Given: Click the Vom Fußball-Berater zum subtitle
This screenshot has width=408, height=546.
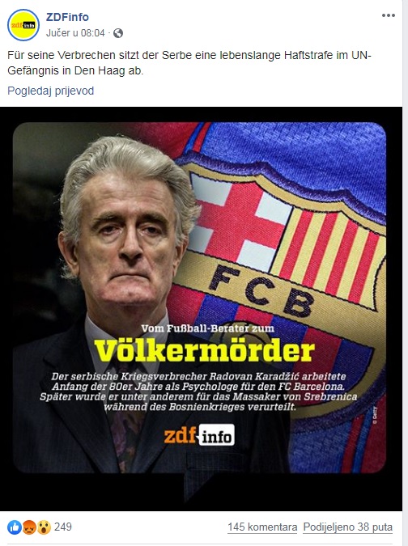Looking at the screenshot, I should tap(208, 328).
